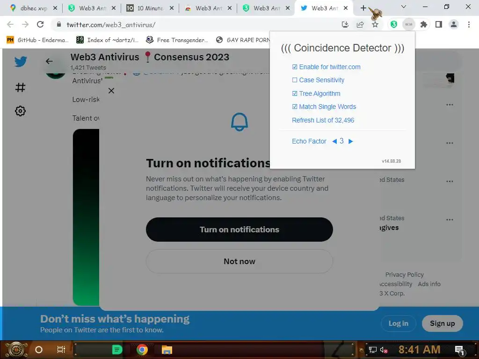Open File Explorer from the taskbar

[167, 350]
